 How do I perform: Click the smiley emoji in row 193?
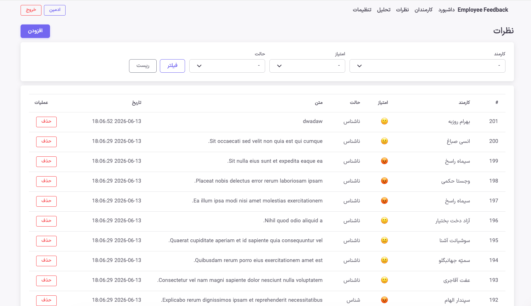tap(384, 280)
